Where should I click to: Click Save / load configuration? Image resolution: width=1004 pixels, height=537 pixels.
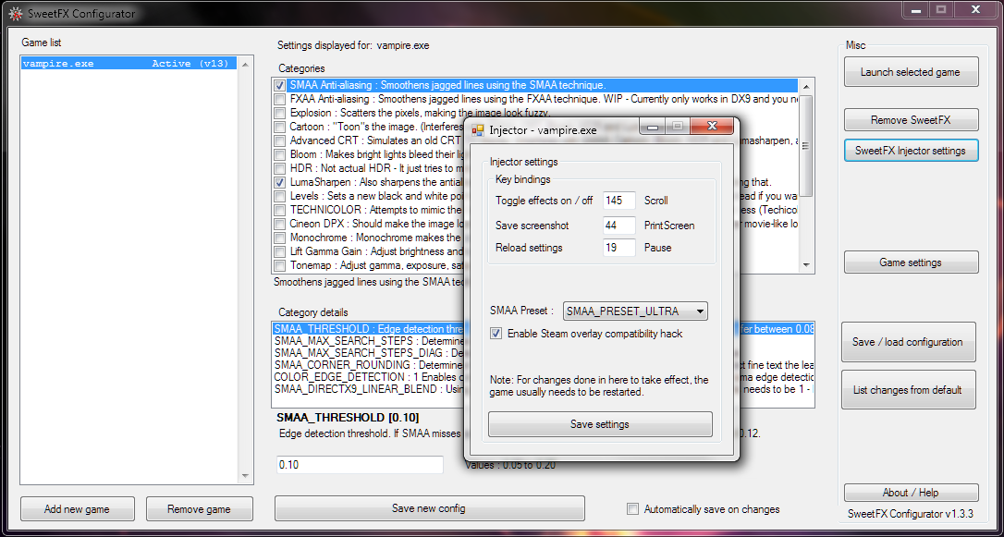pyautogui.click(x=908, y=342)
